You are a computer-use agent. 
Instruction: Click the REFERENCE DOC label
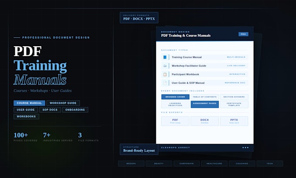pyautogui.click(x=235, y=83)
